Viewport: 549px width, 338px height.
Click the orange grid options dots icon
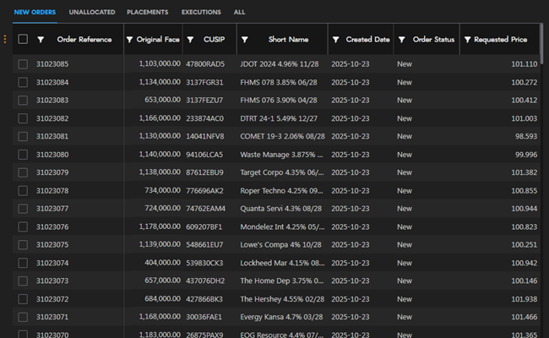coord(5,39)
